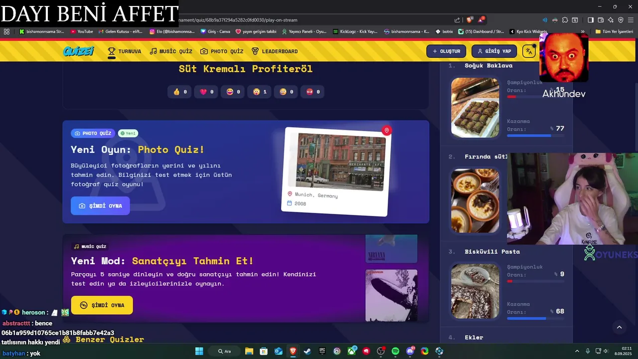638x359 pixels.
Task: Open the Windows Start menu
Action: (x=199, y=351)
